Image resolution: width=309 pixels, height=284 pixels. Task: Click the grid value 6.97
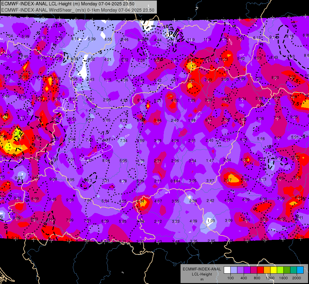pos(106,140)
